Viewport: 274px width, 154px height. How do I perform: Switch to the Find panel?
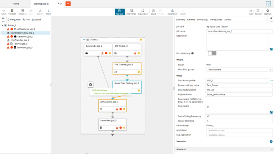26,20
